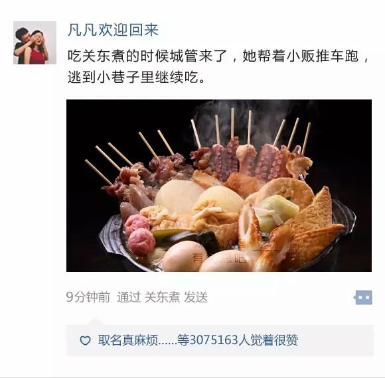Screen dimensions: 385x378
Task: Select the post text starting 吃关东煮的时候
Action: click(218, 67)
